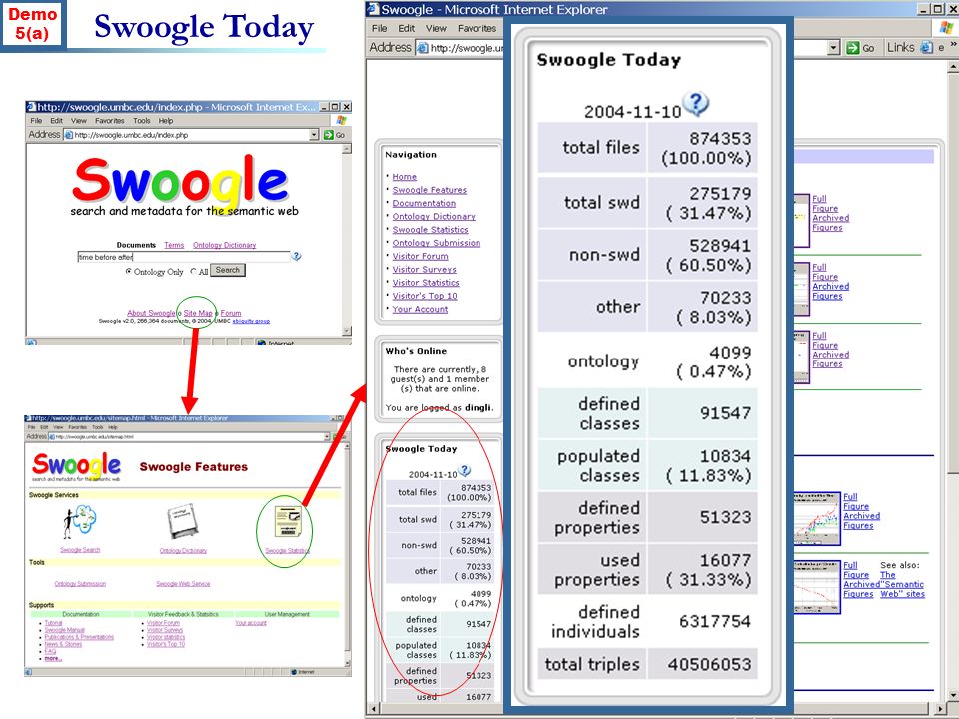Open the ebiquity group link
This screenshot has height=719, width=959.
click(251, 321)
